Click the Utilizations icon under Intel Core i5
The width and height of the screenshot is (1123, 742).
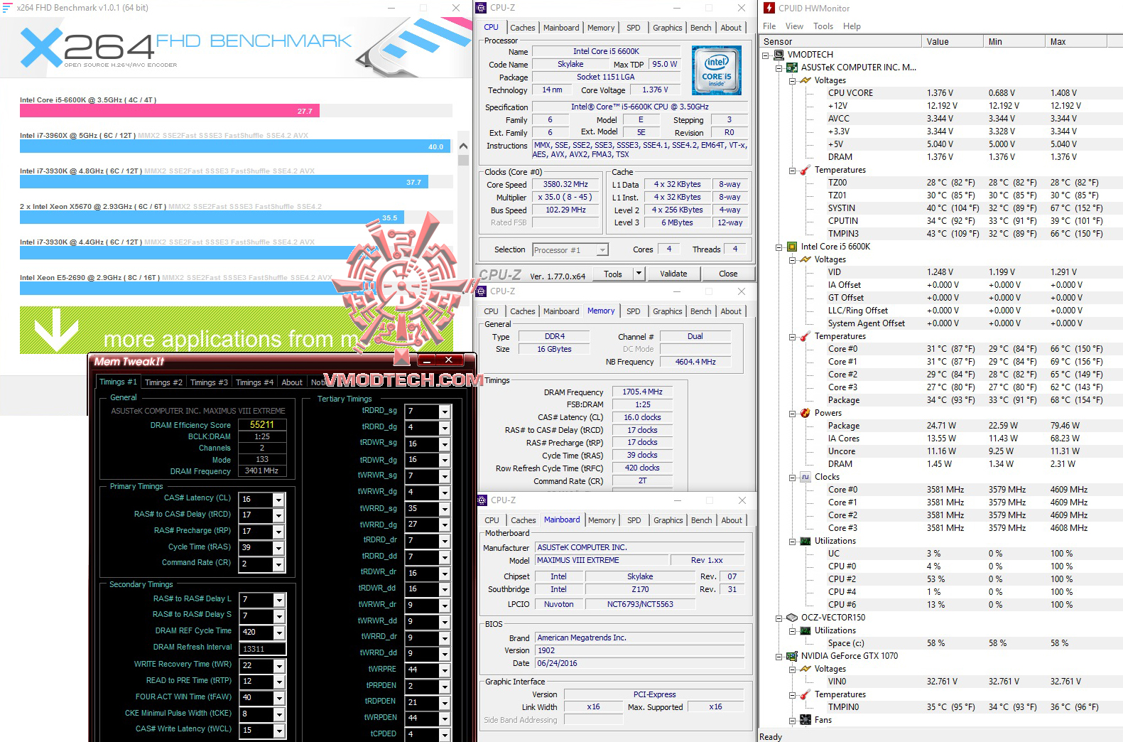[805, 541]
